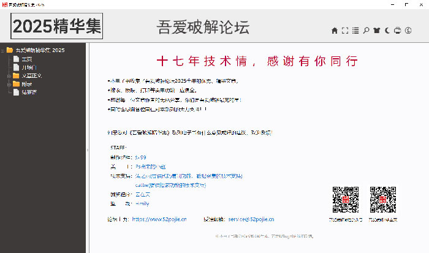Collapse the root tree node toggle
The image size is (429, 253).
[x=2, y=51]
